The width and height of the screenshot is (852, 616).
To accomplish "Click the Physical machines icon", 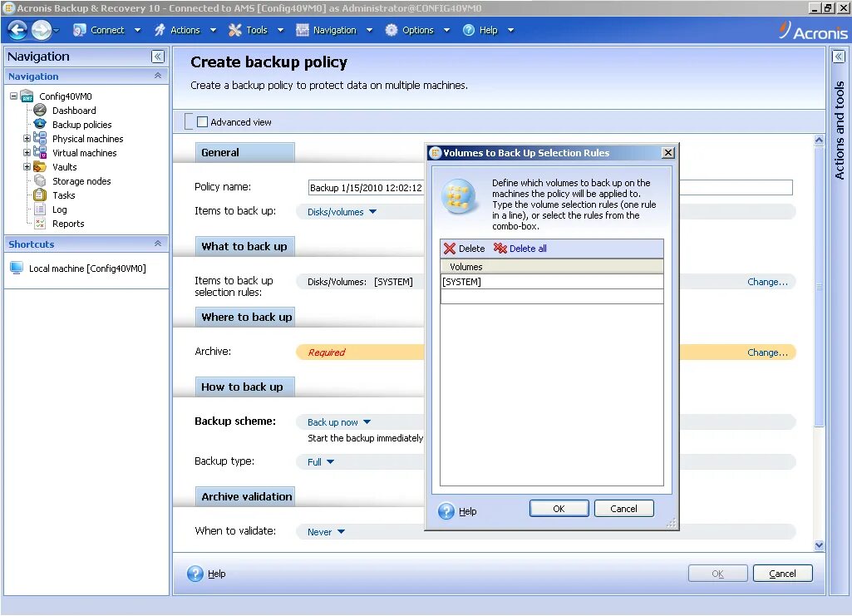I will pos(40,139).
